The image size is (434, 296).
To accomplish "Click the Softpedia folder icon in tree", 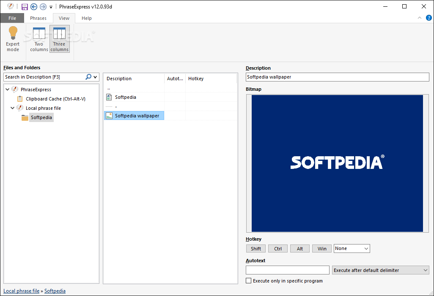I will coord(25,118).
